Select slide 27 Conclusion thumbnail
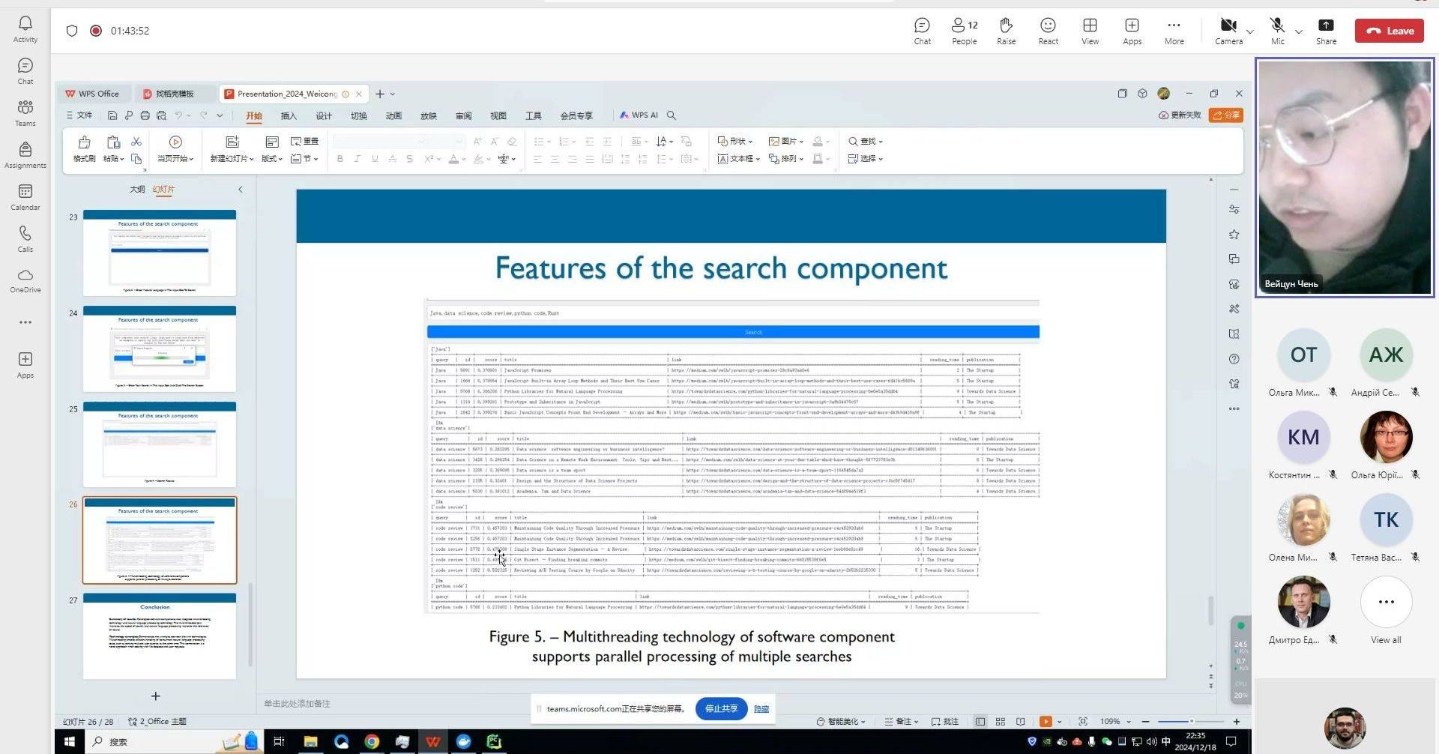The height and width of the screenshot is (754, 1439). click(160, 636)
